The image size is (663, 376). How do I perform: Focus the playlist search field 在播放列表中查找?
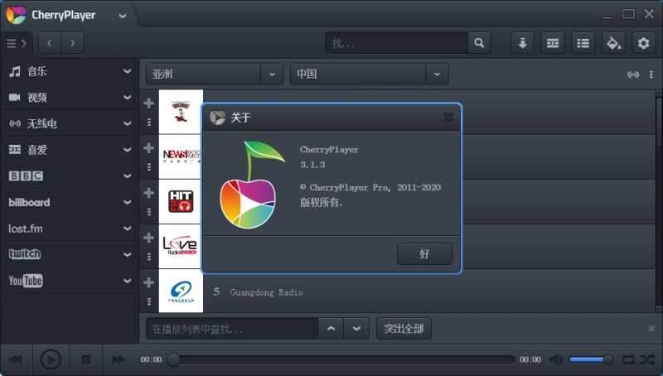[x=232, y=329]
